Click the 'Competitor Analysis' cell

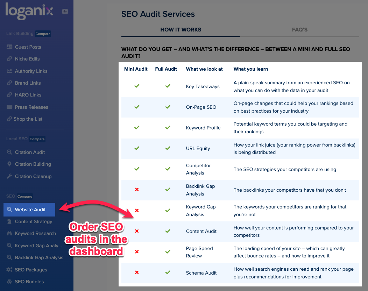click(198, 169)
